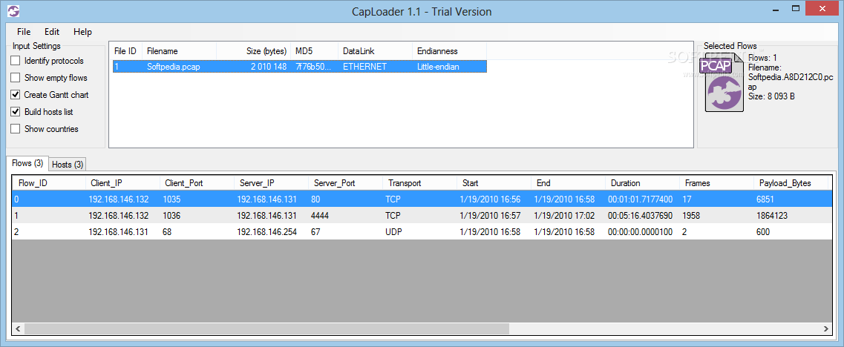Sort flows by Duration column header
Viewport: 844px width, 347px height.
coord(643,183)
